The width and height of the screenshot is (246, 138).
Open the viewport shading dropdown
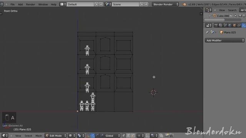tap(72, 135)
